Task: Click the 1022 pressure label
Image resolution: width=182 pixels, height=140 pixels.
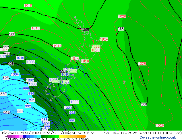Action: click(x=96, y=47)
